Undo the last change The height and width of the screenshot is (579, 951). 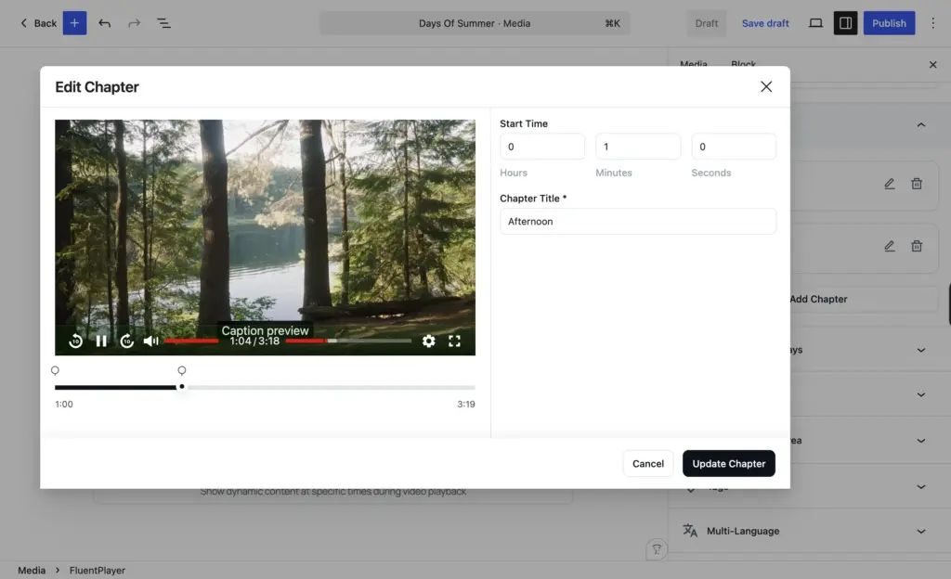click(104, 23)
